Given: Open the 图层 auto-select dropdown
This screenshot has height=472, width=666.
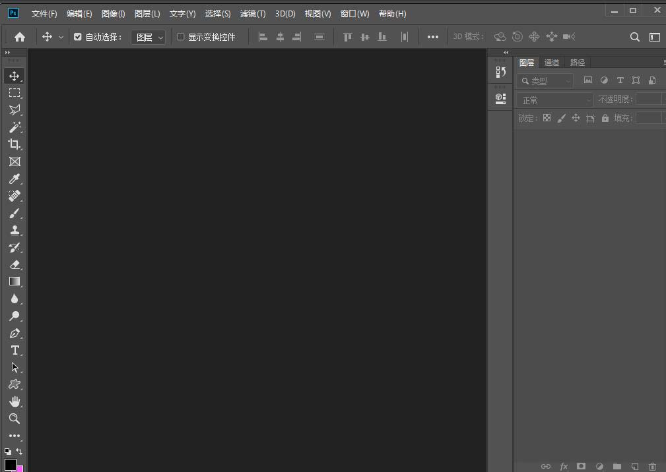Looking at the screenshot, I should point(149,38).
